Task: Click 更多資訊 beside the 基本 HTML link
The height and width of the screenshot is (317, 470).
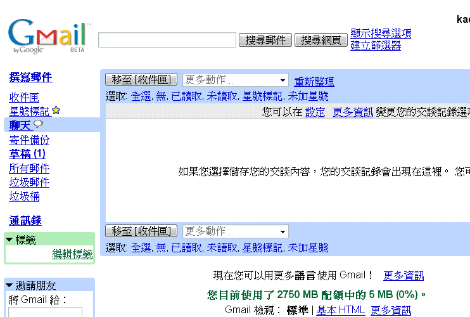Action: pyautogui.click(x=391, y=311)
